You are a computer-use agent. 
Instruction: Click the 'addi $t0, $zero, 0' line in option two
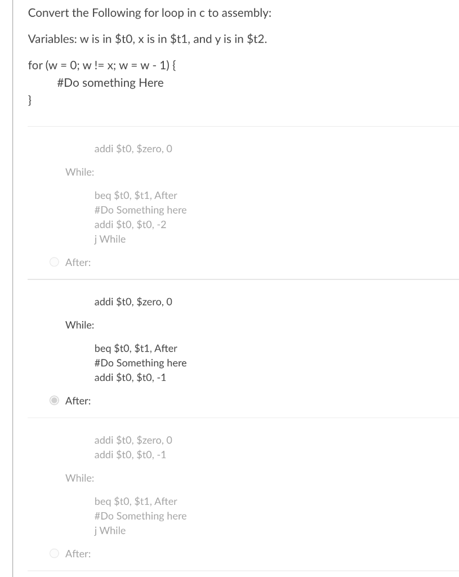point(133,301)
